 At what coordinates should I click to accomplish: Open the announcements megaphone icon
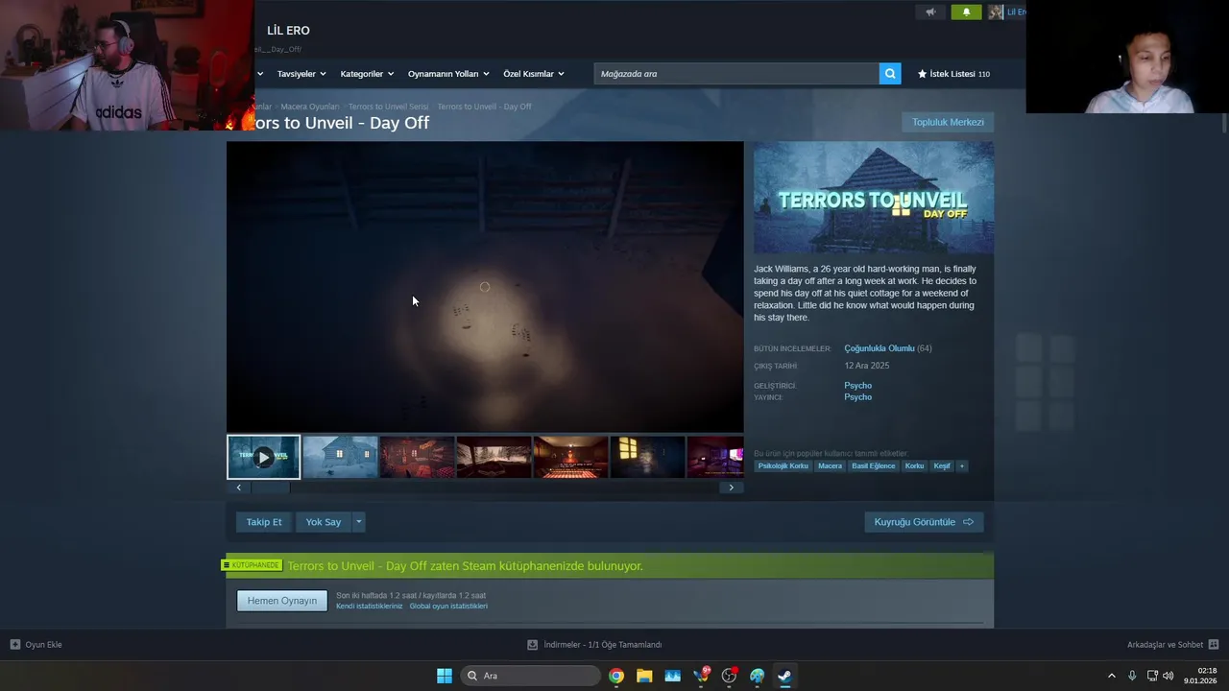[929, 12]
